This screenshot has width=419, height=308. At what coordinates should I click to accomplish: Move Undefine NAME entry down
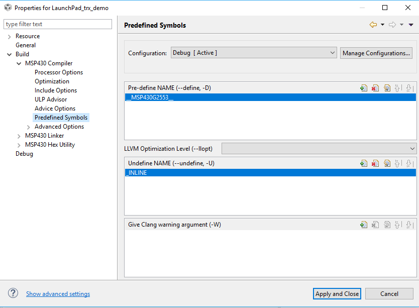409,163
